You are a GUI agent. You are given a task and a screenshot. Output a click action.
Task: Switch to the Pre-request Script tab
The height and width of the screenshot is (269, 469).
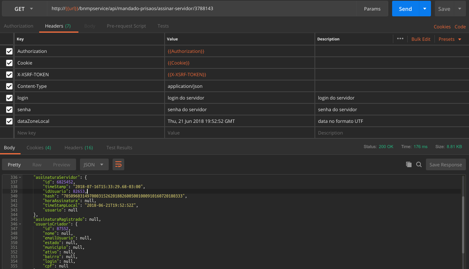127,26
